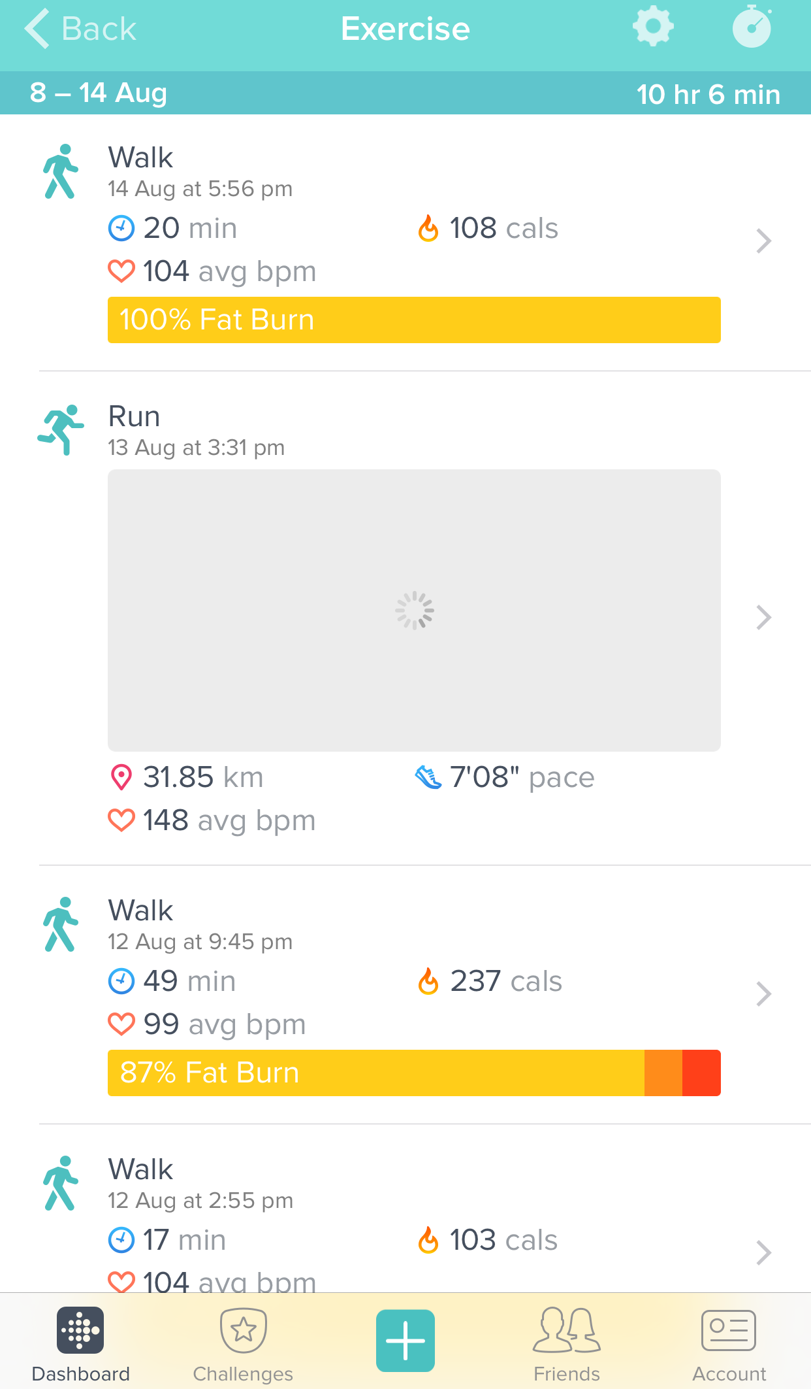This screenshot has width=811, height=1389.
Task: Expand the 13 Aug Run entry chevron
Action: [763, 617]
